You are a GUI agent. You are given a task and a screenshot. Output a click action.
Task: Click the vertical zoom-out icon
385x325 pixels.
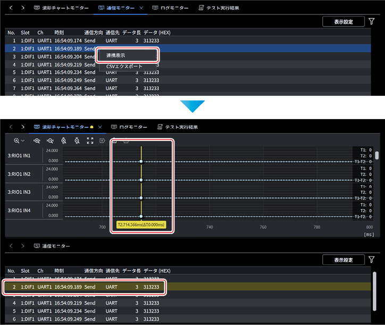(77, 140)
